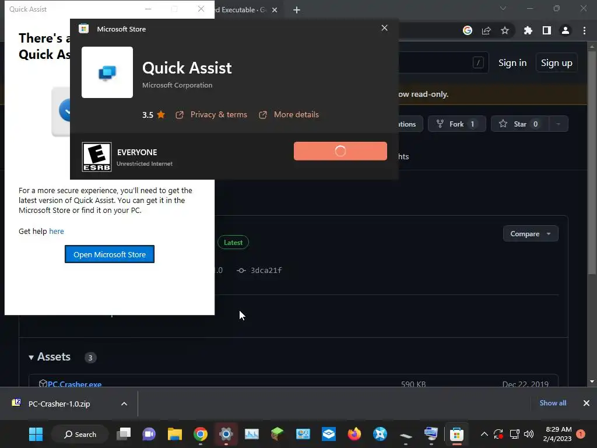Close the browser tab
Viewport: 597px width, 448px height.
tap(275, 10)
